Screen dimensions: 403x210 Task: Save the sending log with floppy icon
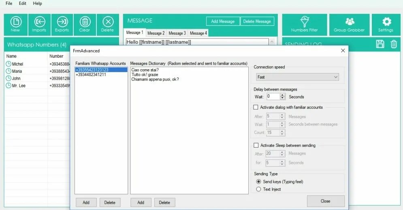[380, 44]
